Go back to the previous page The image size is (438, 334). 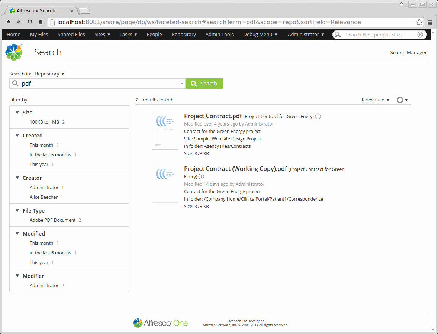tap(9, 22)
